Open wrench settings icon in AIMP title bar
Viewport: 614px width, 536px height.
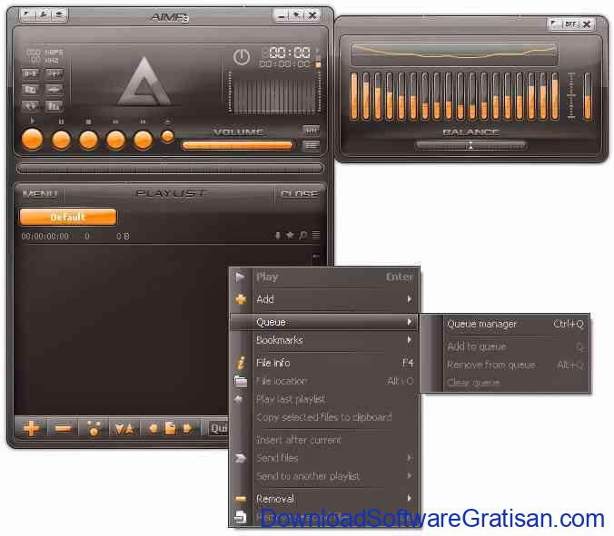pyautogui.click(x=44, y=15)
